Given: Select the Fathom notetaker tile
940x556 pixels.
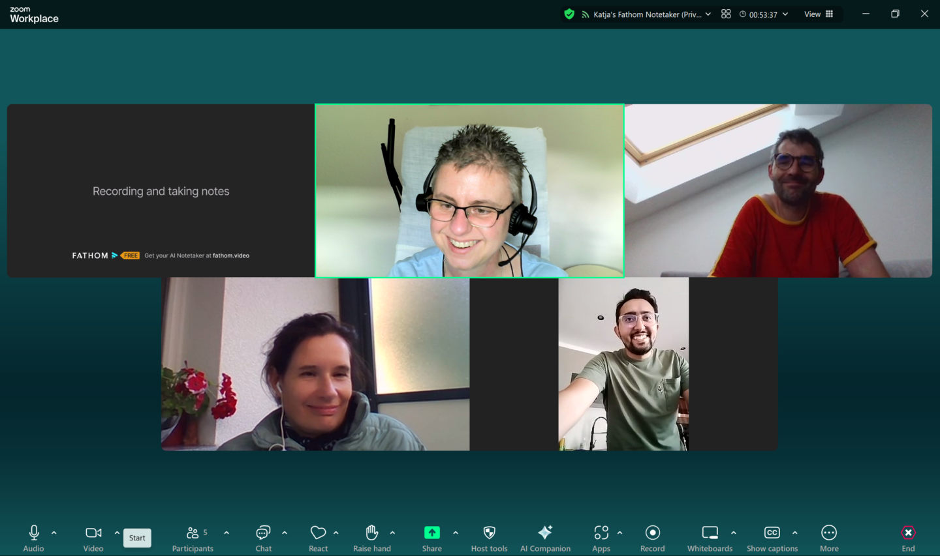Looking at the screenshot, I should coord(161,191).
